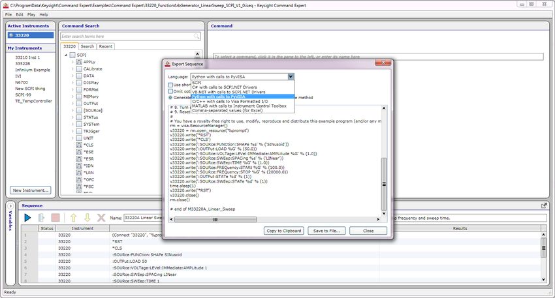Image resolution: width=555 pixels, height=298 pixels.
Task: Select the *PSC command icon
Action: click(x=79, y=186)
